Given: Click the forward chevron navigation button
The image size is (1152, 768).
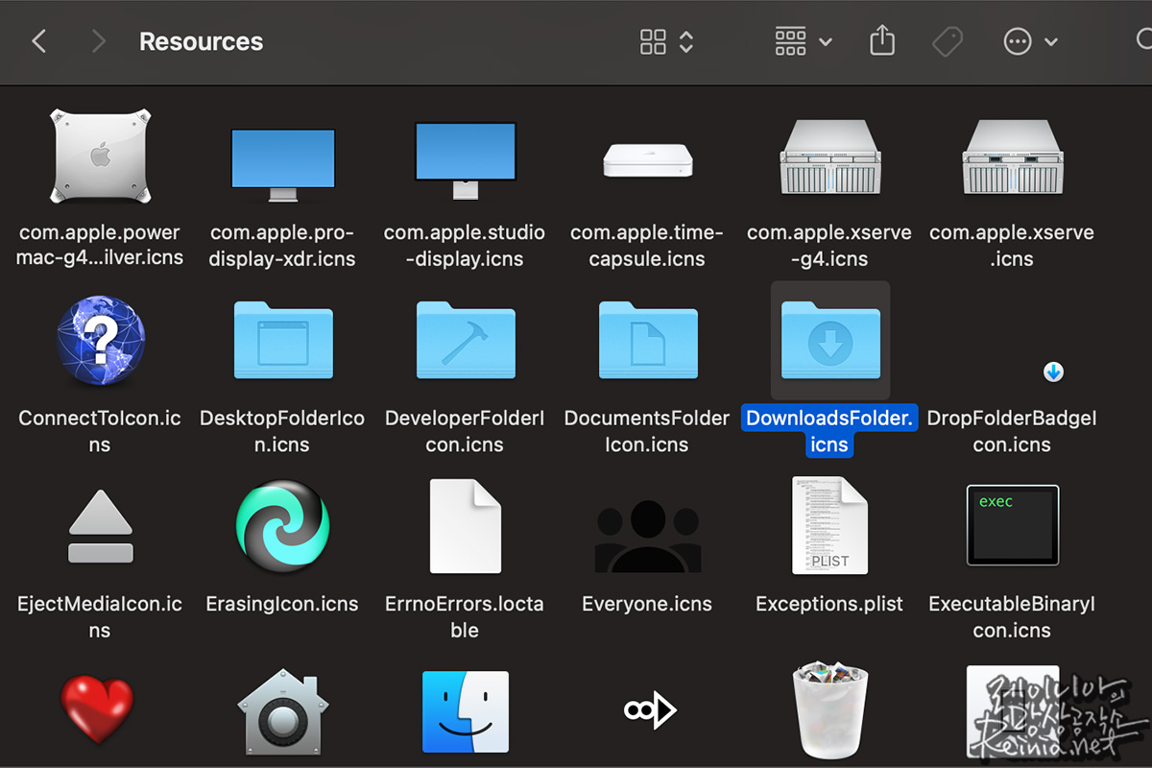Looking at the screenshot, I should click(x=98, y=41).
